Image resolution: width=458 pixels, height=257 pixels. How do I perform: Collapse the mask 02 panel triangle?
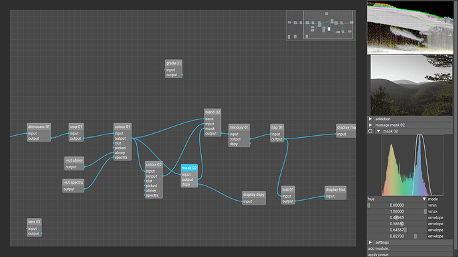point(378,131)
